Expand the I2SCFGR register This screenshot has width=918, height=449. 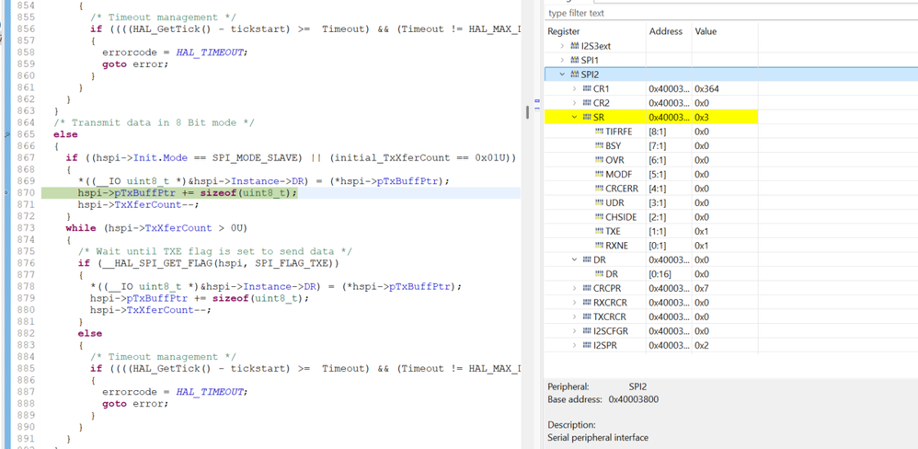[x=575, y=331]
